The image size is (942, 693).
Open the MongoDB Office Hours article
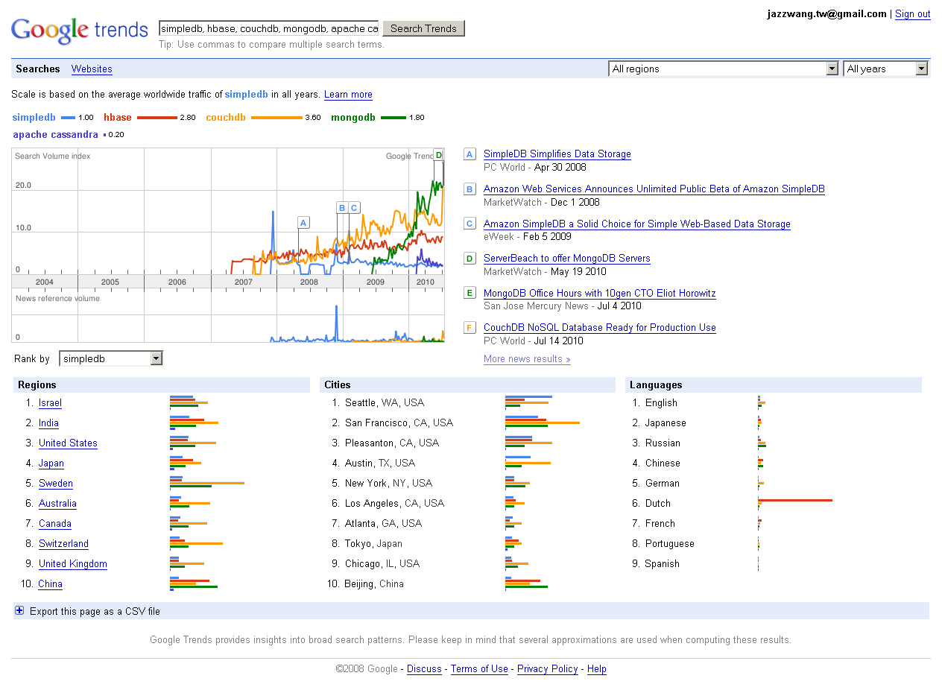click(600, 293)
